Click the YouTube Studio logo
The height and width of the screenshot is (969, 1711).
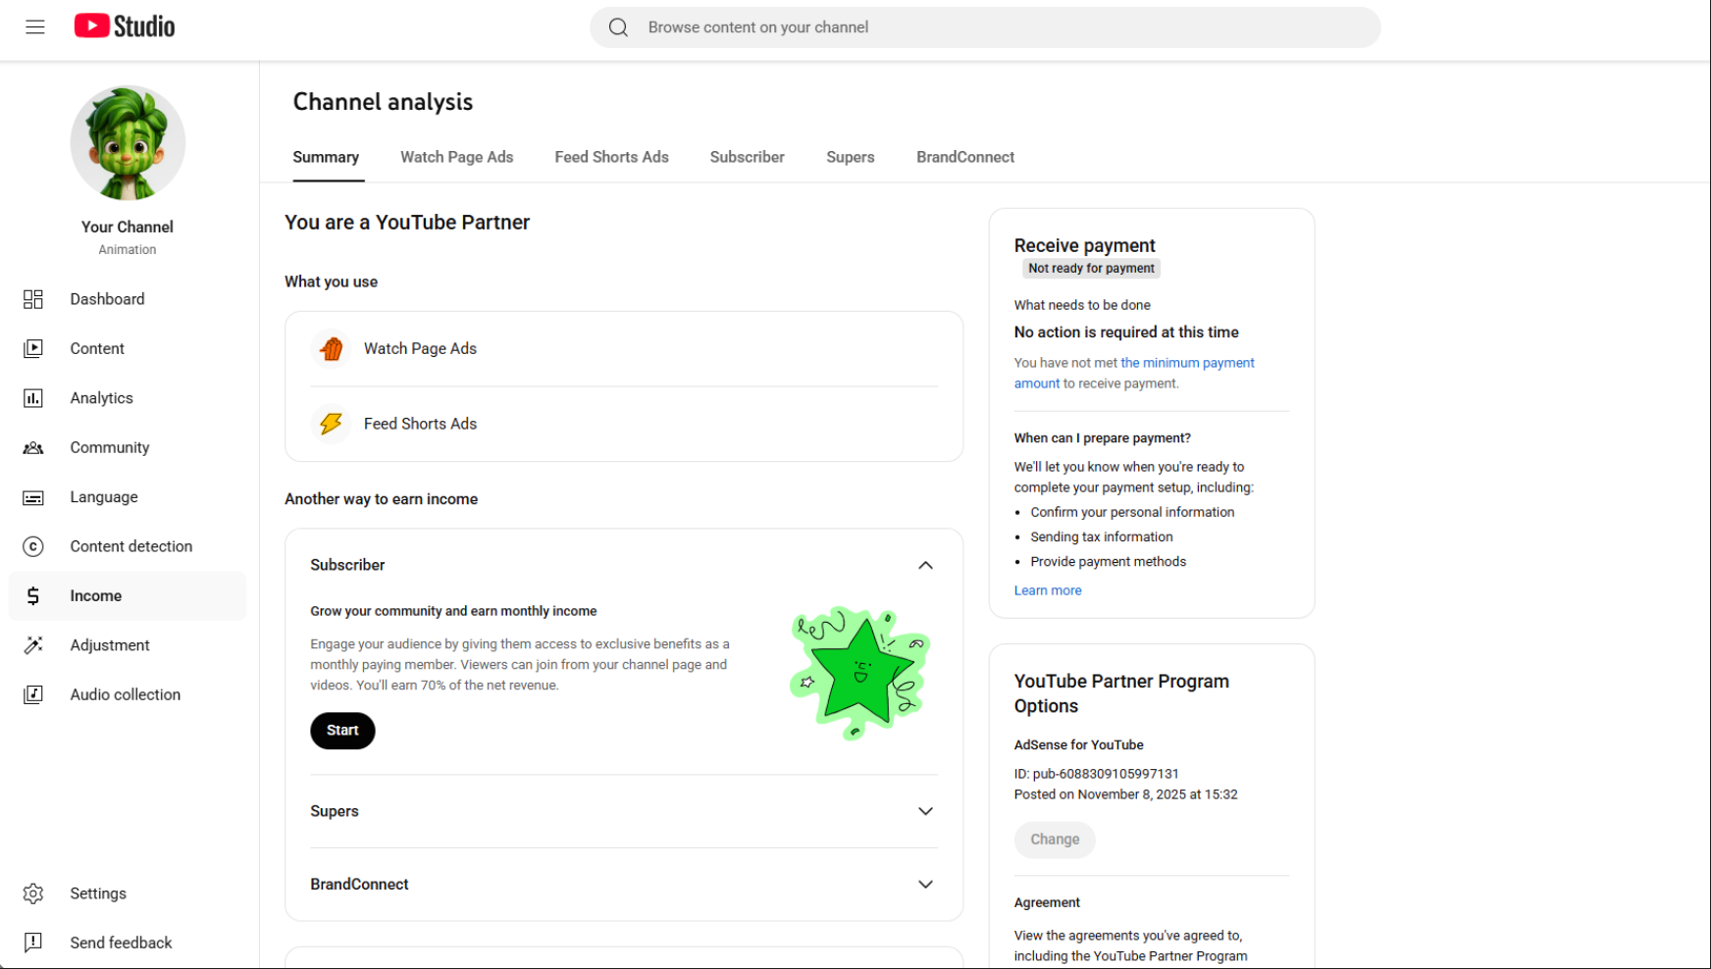click(x=125, y=26)
